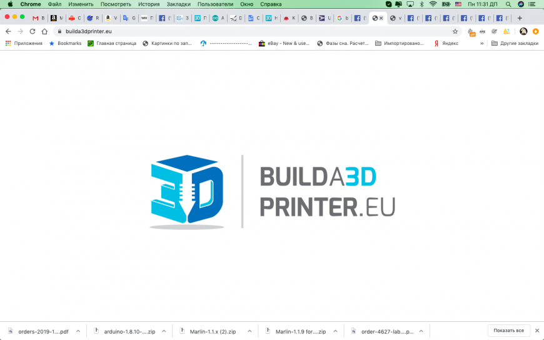Reload the builda3dprinter.eu page
This screenshot has width=544, height=340.
point(33,31)
